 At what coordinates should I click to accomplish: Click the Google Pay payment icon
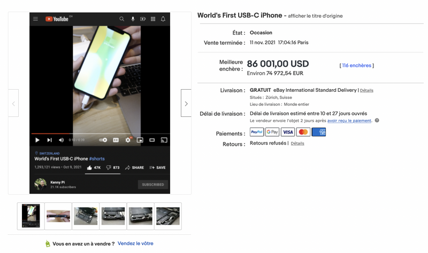point(272,132)
